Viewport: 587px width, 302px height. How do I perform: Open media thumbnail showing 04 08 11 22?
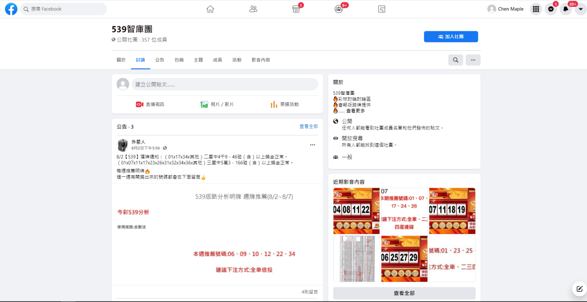point(356,211)
